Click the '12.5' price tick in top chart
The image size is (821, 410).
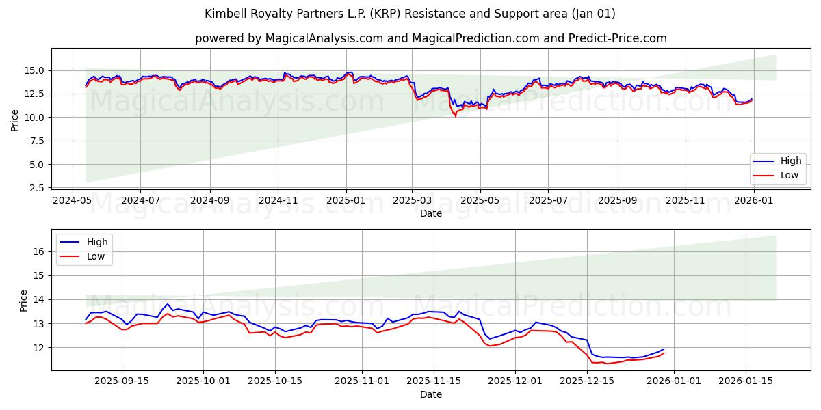[35, 94]
